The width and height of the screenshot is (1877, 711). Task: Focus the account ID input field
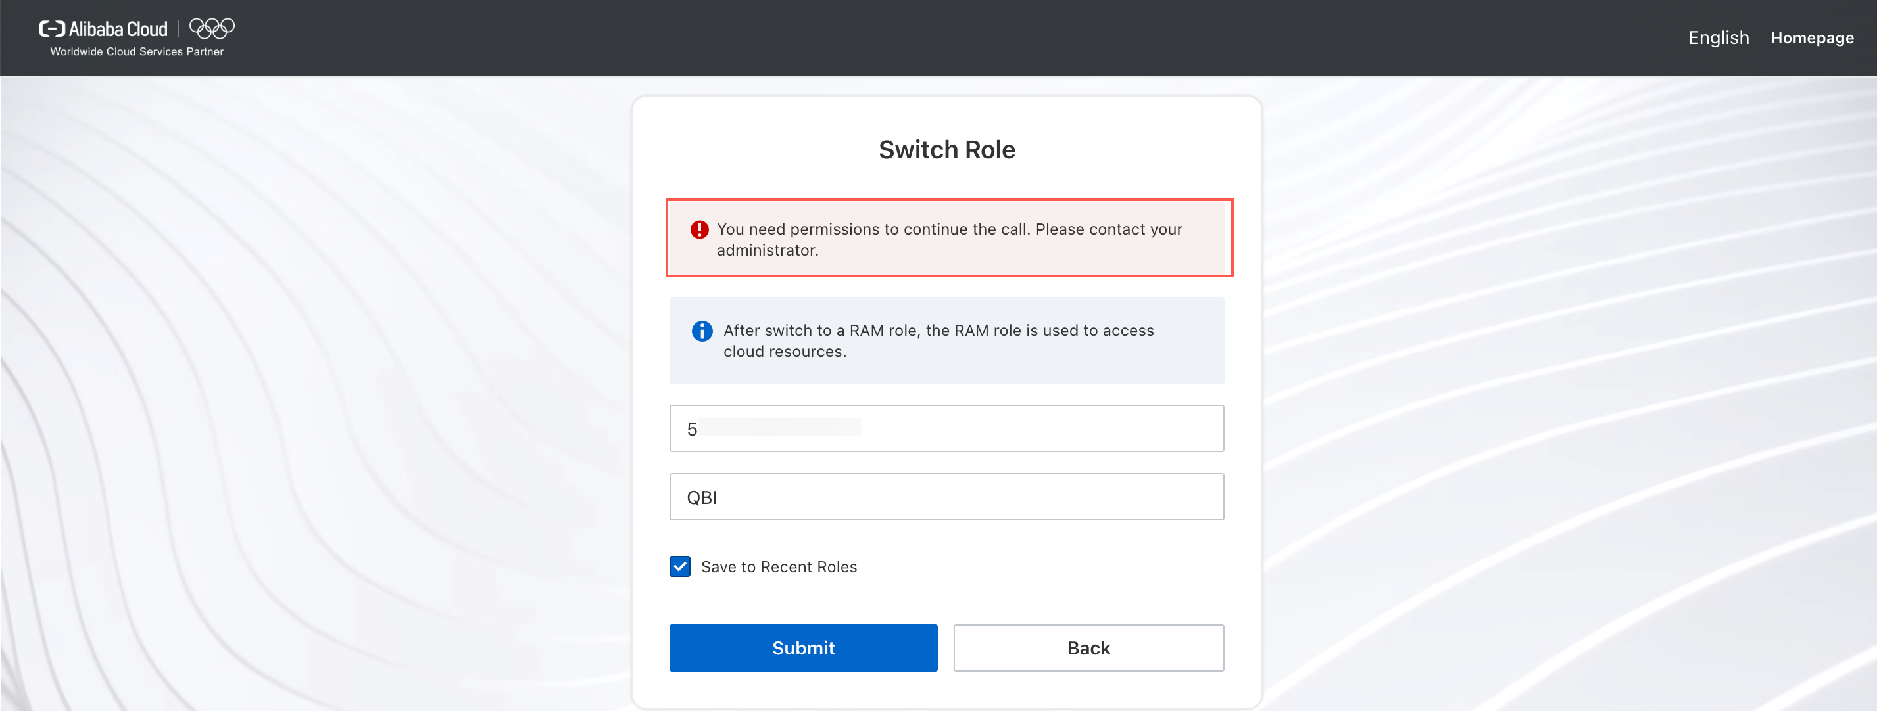[946, 428]
